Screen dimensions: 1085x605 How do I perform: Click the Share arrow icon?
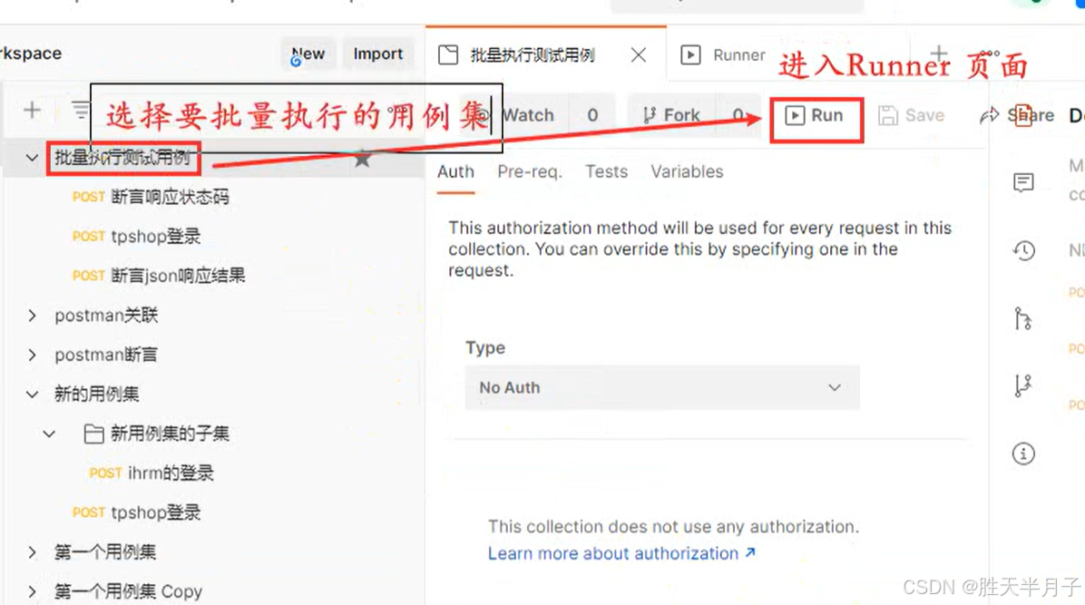pos(990,115)
